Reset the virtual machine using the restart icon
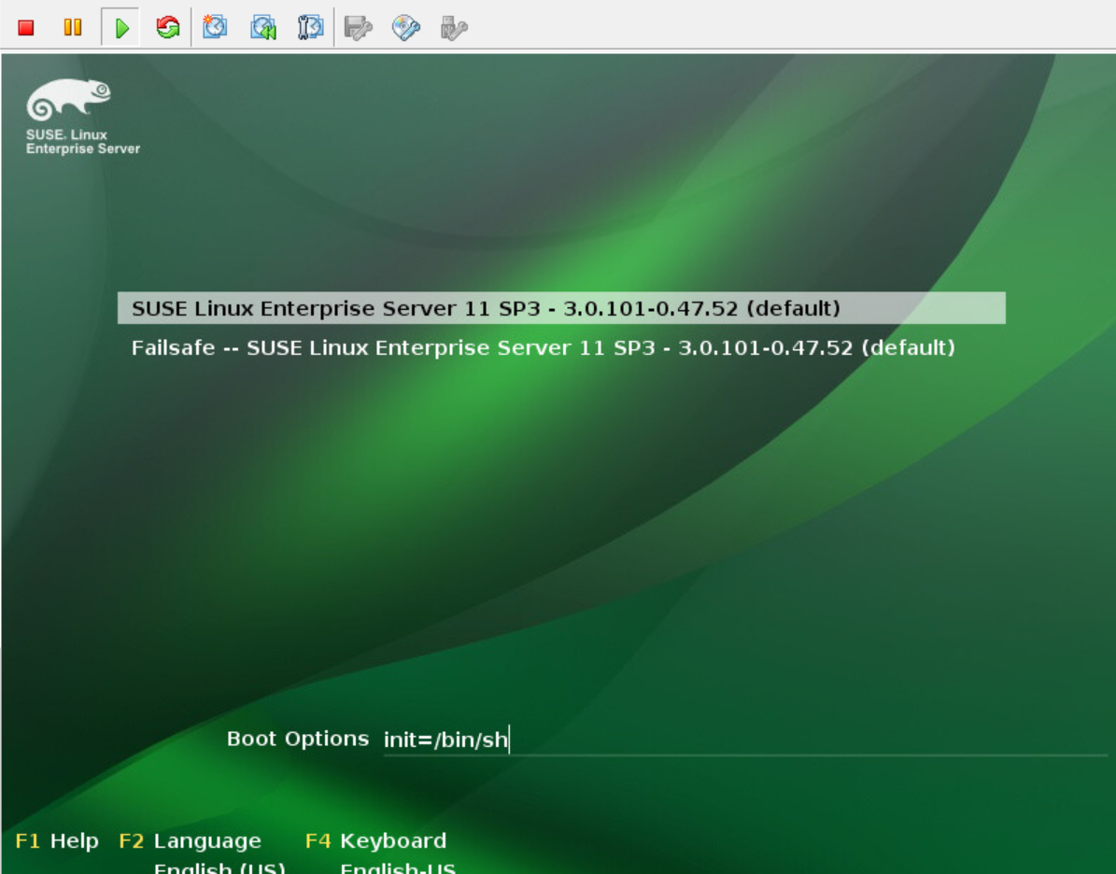1116x874 pixels. [168, 28]
